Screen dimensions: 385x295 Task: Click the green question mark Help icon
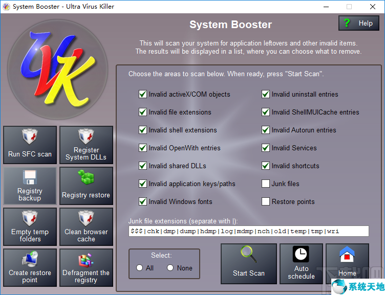pyautogui.click(x=347, y=23)
